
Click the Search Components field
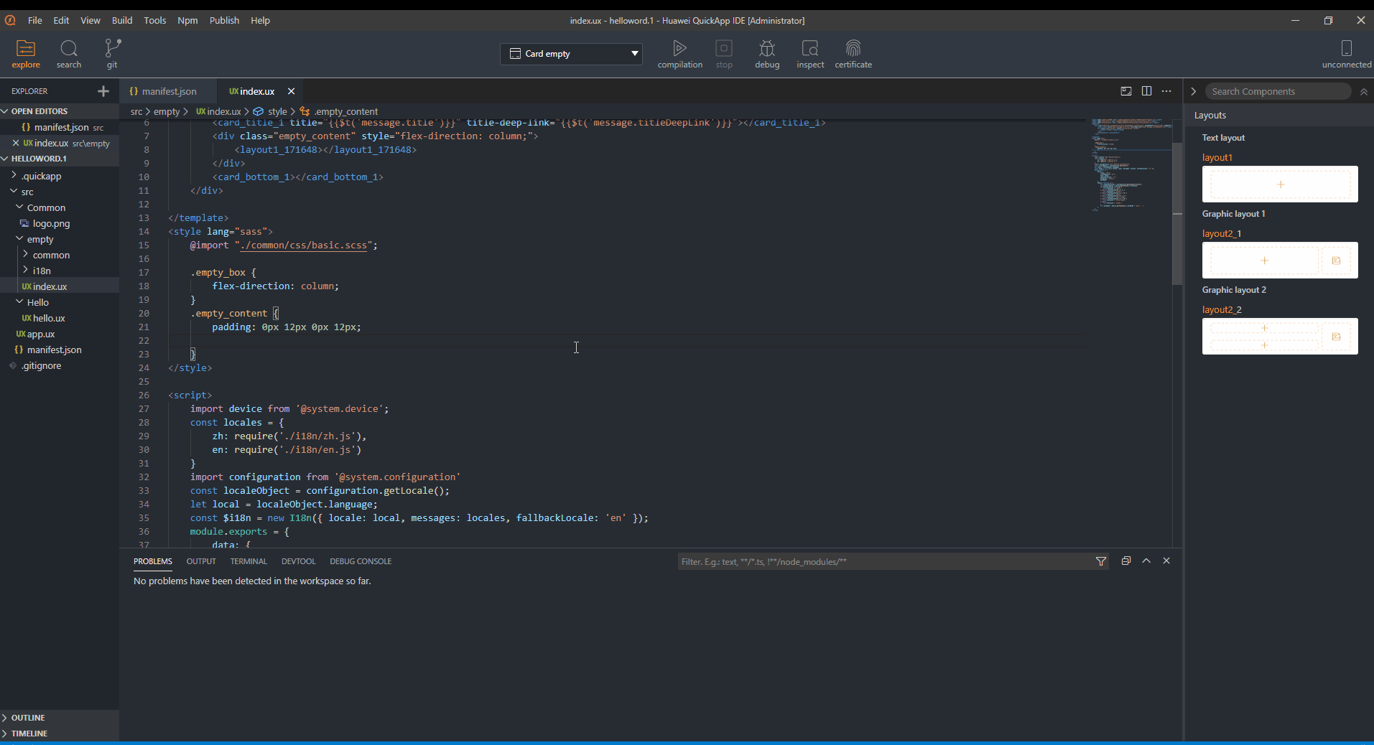[1278, 91]
